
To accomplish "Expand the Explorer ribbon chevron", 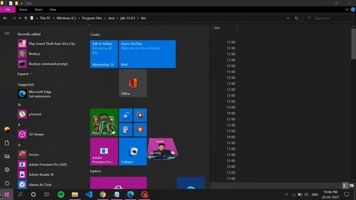I will pyautogui.click(x=347, y=9).
